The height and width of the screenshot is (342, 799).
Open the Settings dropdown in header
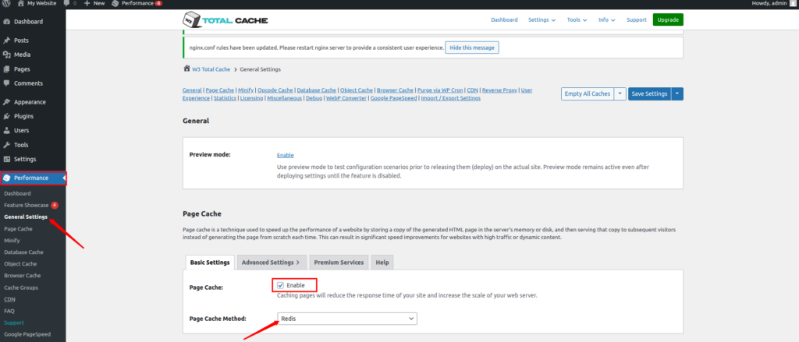click(542, 19)
